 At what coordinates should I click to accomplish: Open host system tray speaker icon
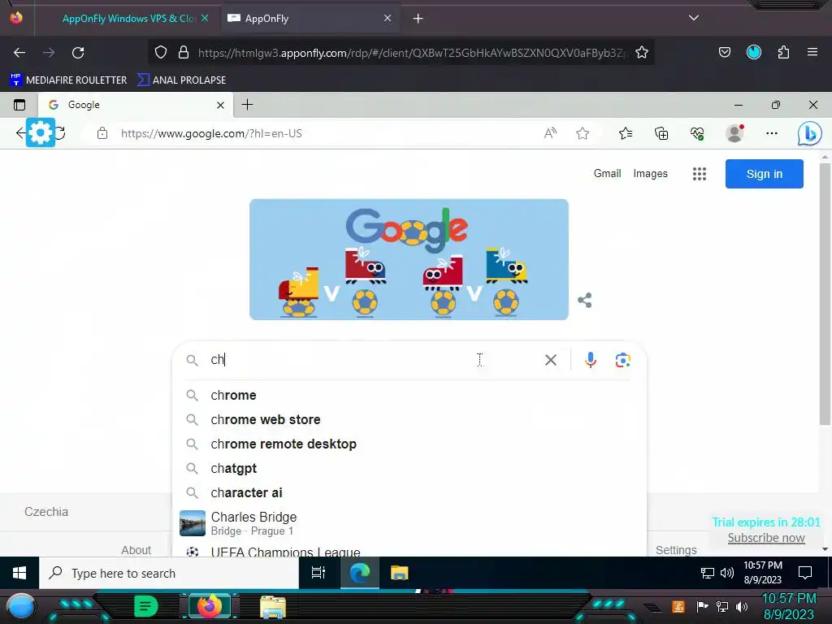pyautogui.click(x=742, y=606)
